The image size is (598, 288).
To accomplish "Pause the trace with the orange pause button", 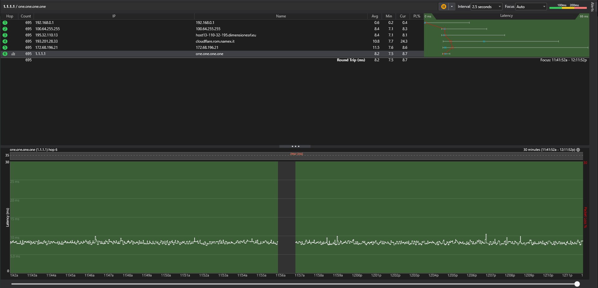I will click(x=444, y=7).
